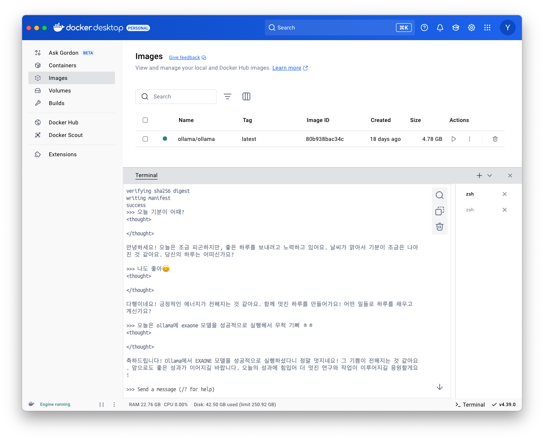Screen dimensions: 544x440
Task: Go to Containers in the sidebar
Action: coord(72,65)
